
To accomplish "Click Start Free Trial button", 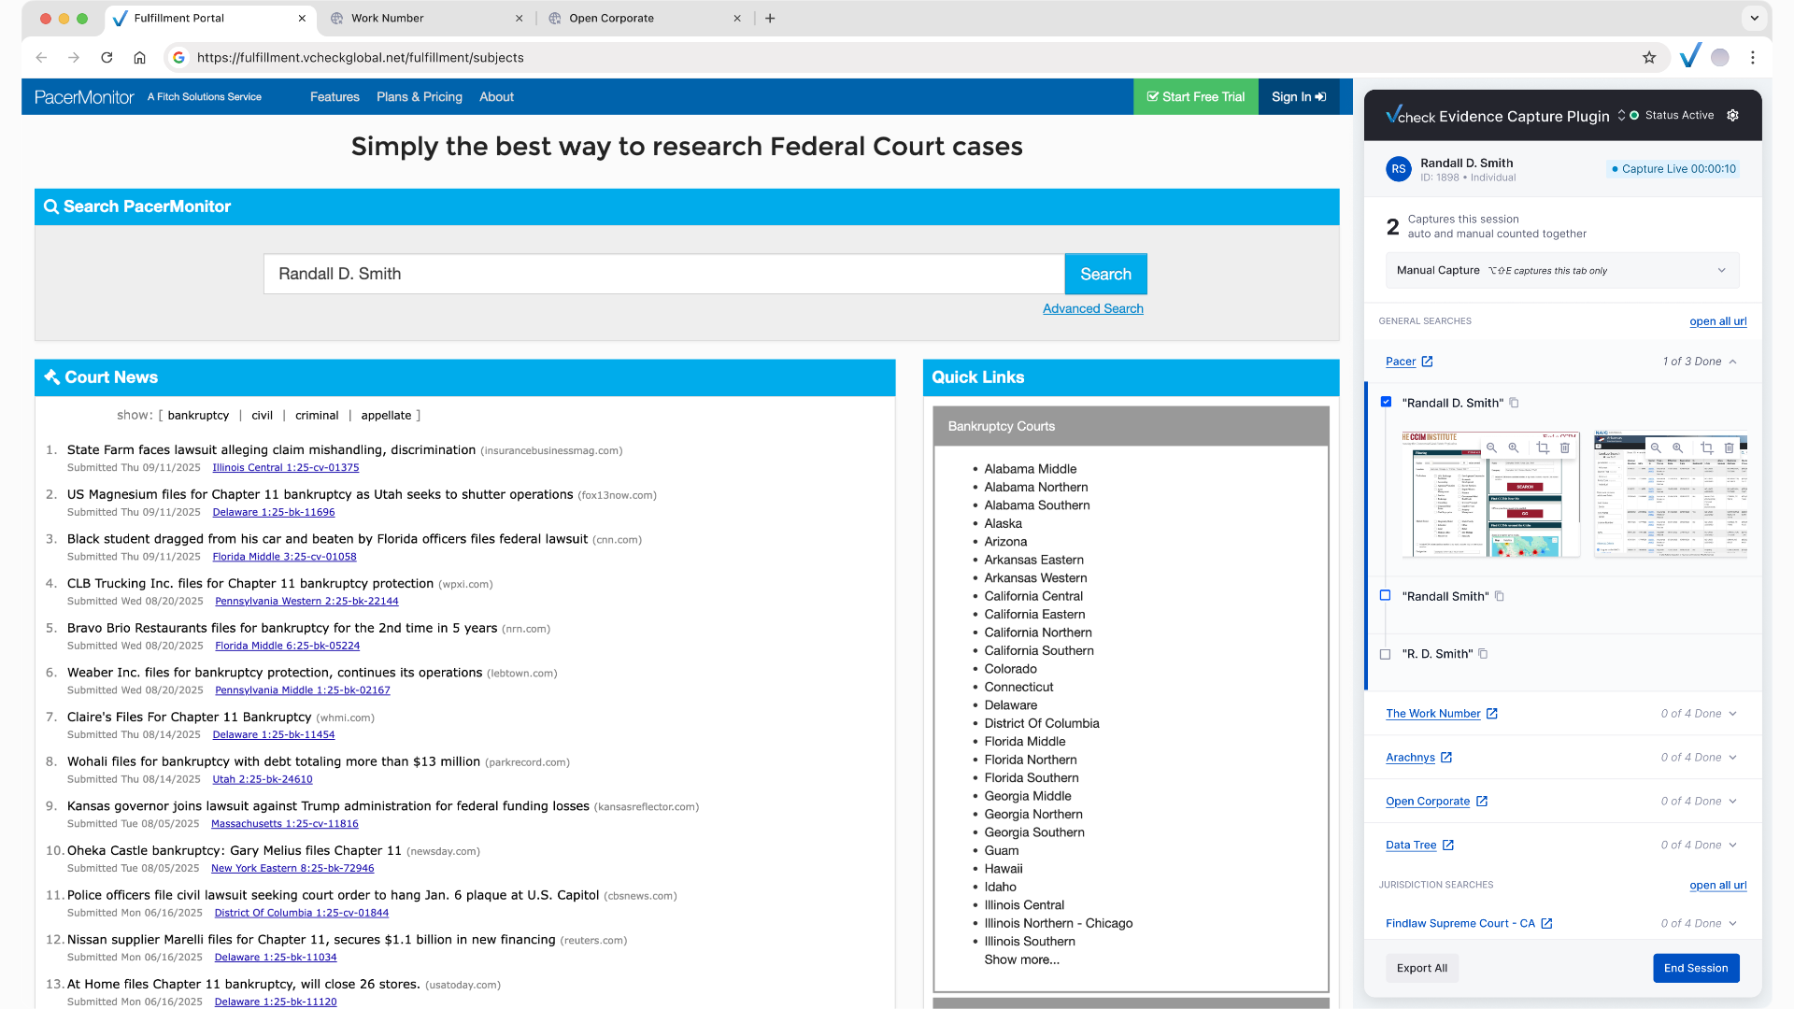I will pos(1196,97).
